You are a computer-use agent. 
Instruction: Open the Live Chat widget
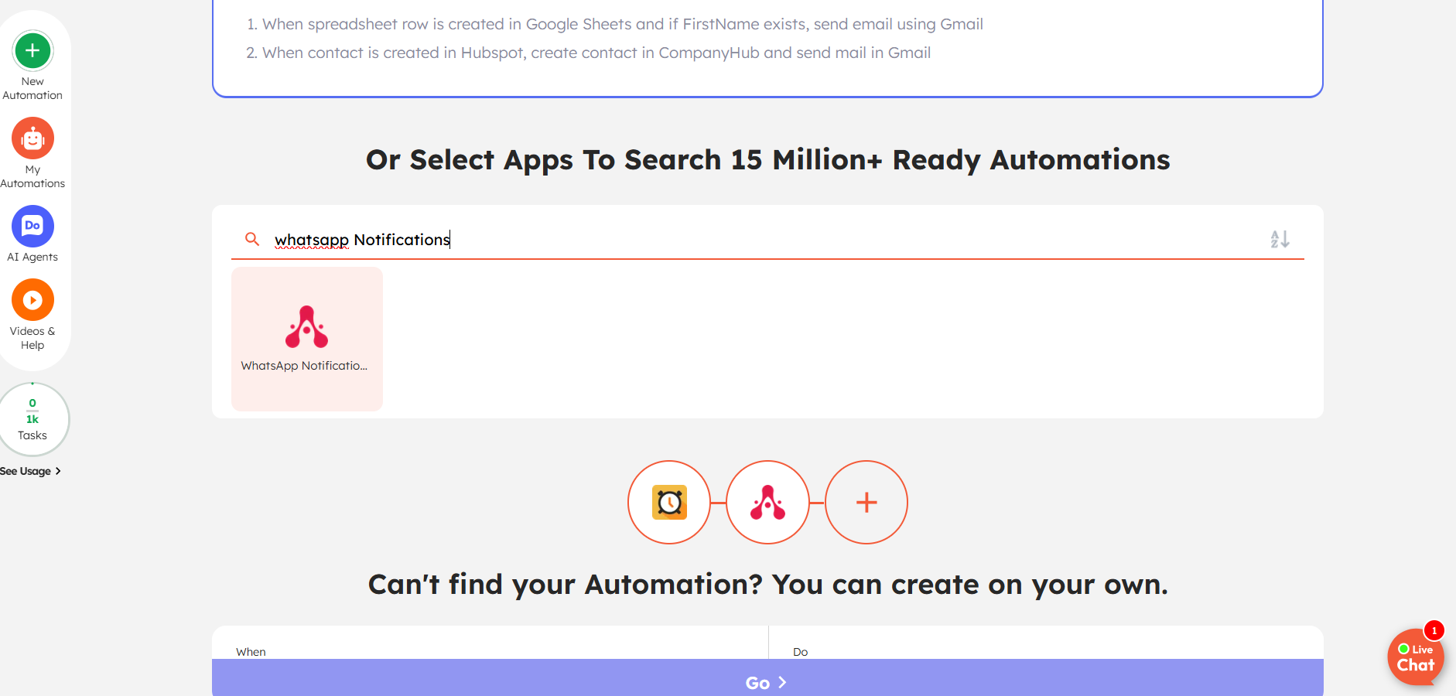(x=1415, y=659)
